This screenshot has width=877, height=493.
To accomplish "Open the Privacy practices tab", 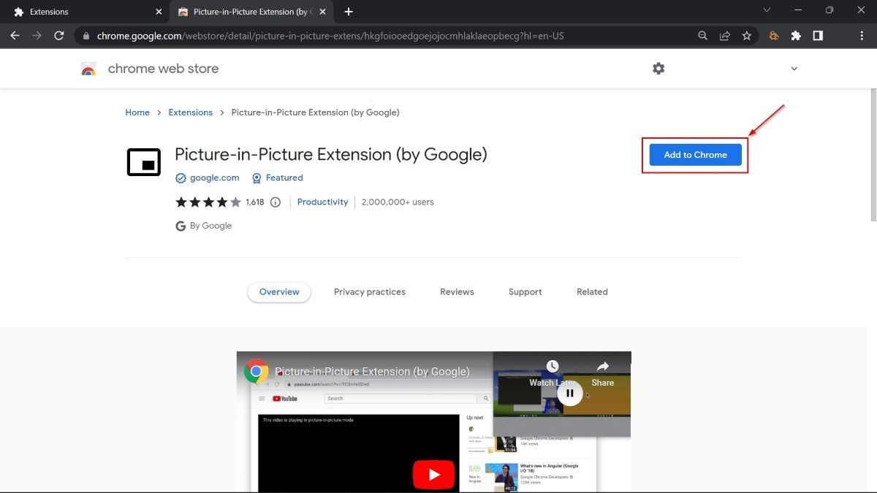I will (x=369, y=291).
